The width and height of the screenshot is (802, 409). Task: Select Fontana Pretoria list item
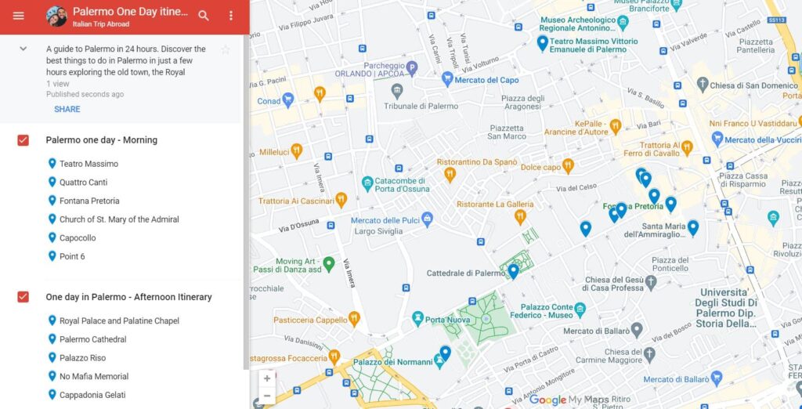point(89,201)
